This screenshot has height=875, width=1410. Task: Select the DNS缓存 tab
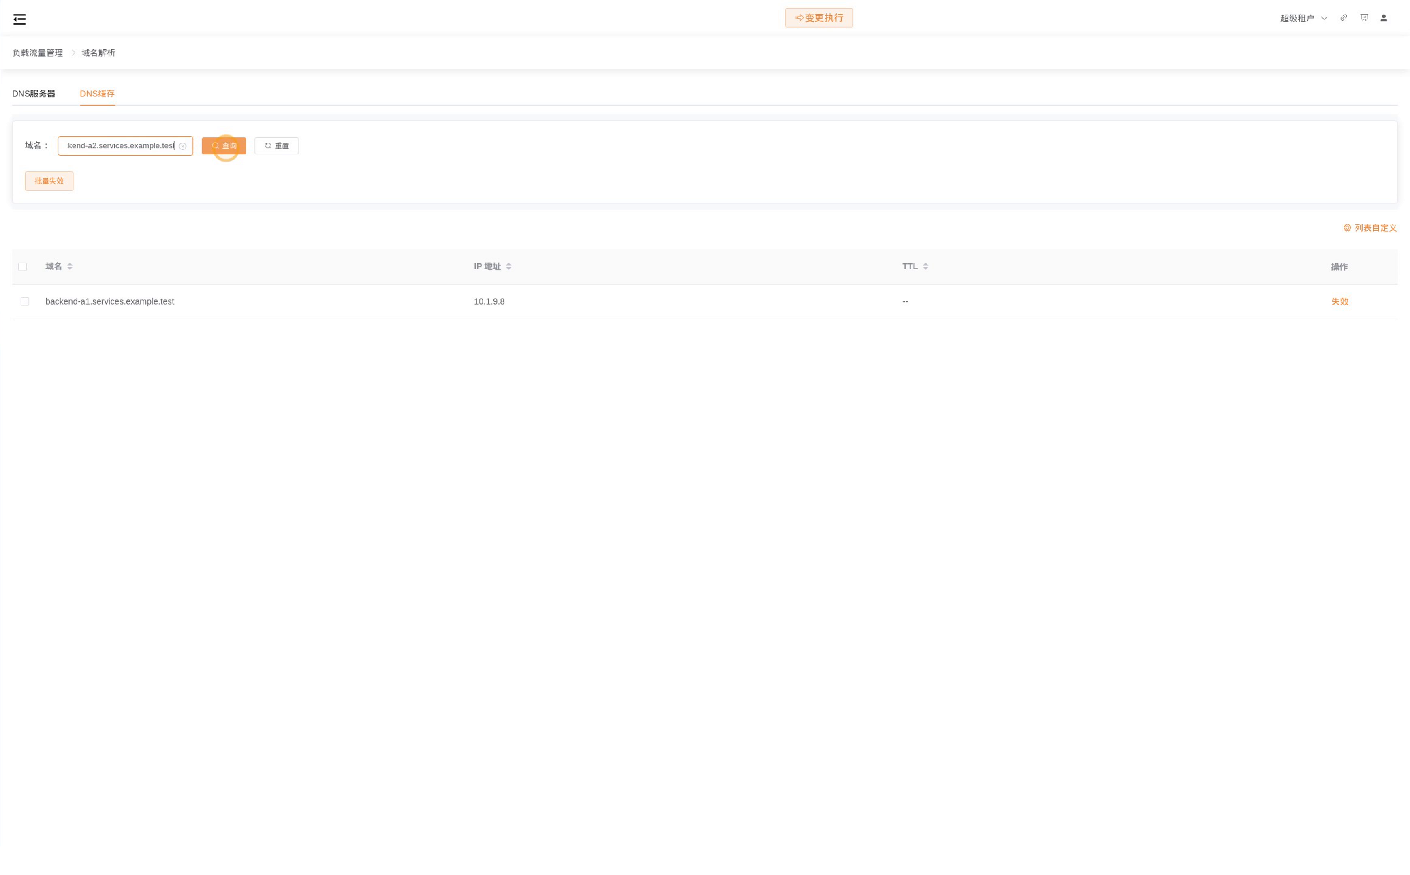point(97,94)
